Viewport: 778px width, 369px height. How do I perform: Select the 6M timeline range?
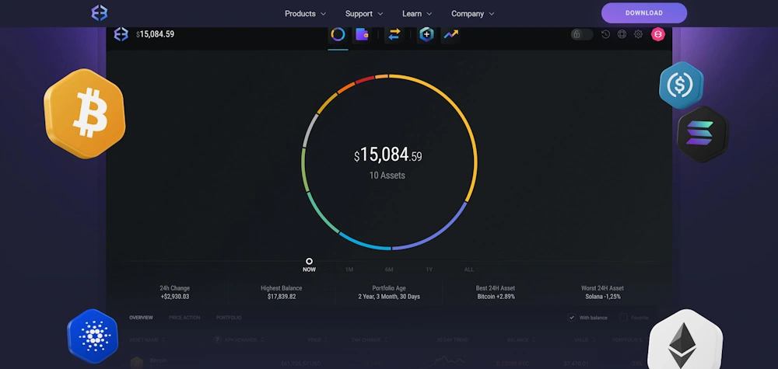point(389,270)
